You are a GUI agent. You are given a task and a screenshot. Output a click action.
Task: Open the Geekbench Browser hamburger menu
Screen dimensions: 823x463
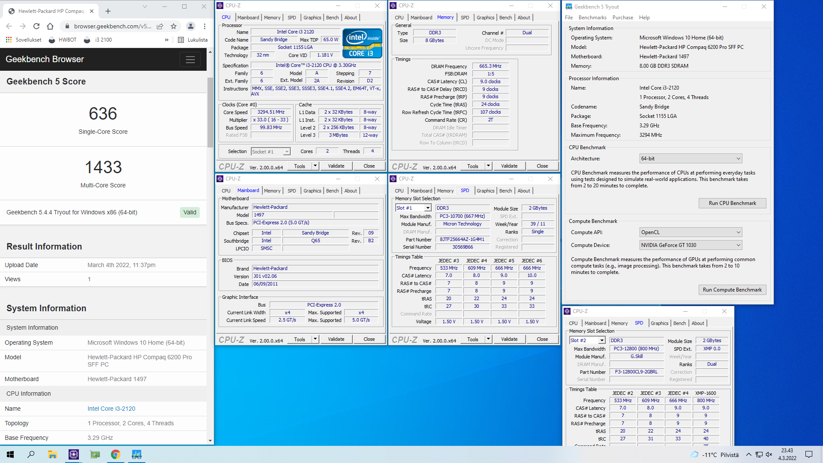(190, 60)
